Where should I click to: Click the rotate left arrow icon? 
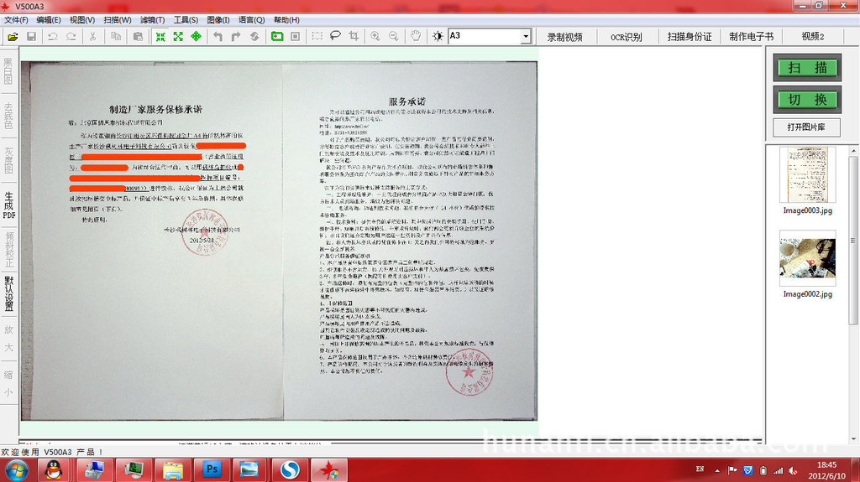tap(218, 37)
